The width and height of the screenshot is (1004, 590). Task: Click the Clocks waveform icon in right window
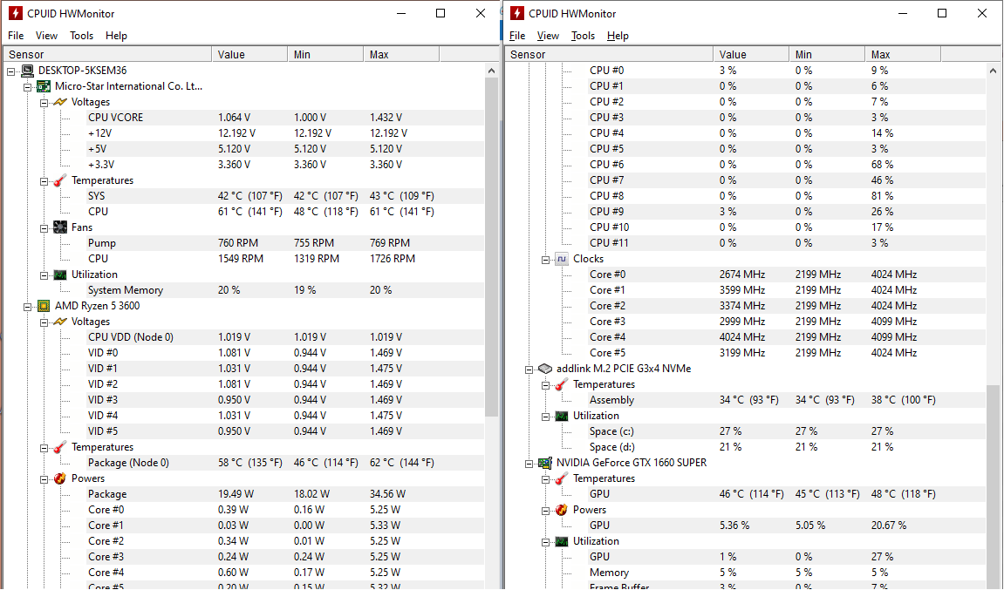[562, 259]
